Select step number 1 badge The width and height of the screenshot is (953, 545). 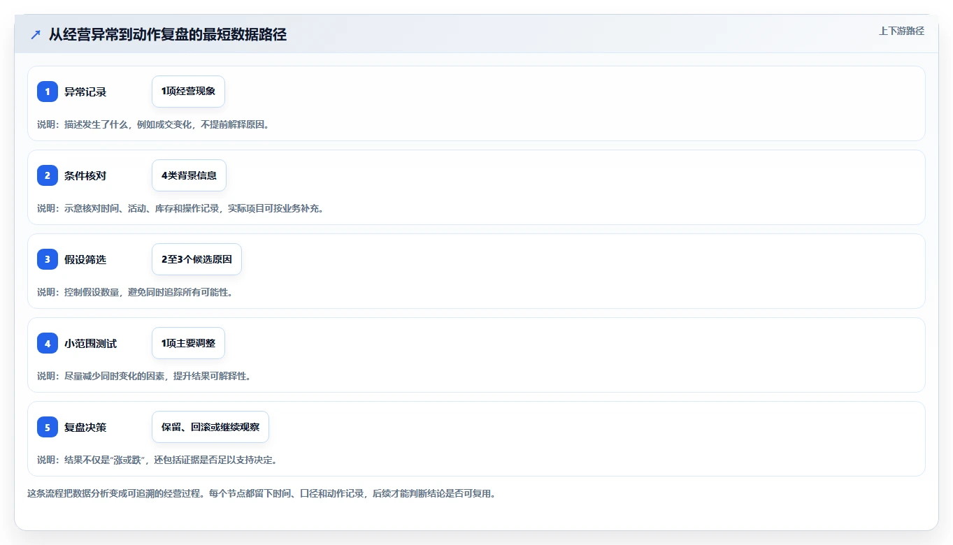[x=48, y=92]
